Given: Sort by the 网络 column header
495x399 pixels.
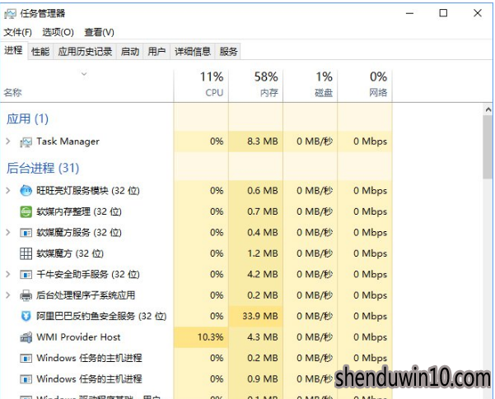Looking at the screenshot, I should pyautogui.click(x=365, y=86).
